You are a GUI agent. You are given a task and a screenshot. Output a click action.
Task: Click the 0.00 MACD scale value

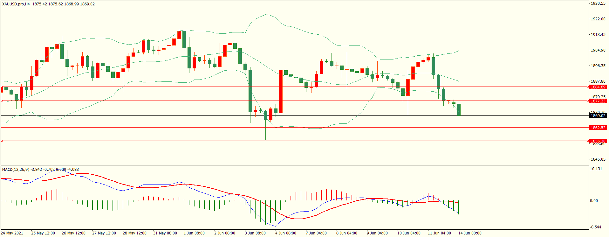point(594,201)
